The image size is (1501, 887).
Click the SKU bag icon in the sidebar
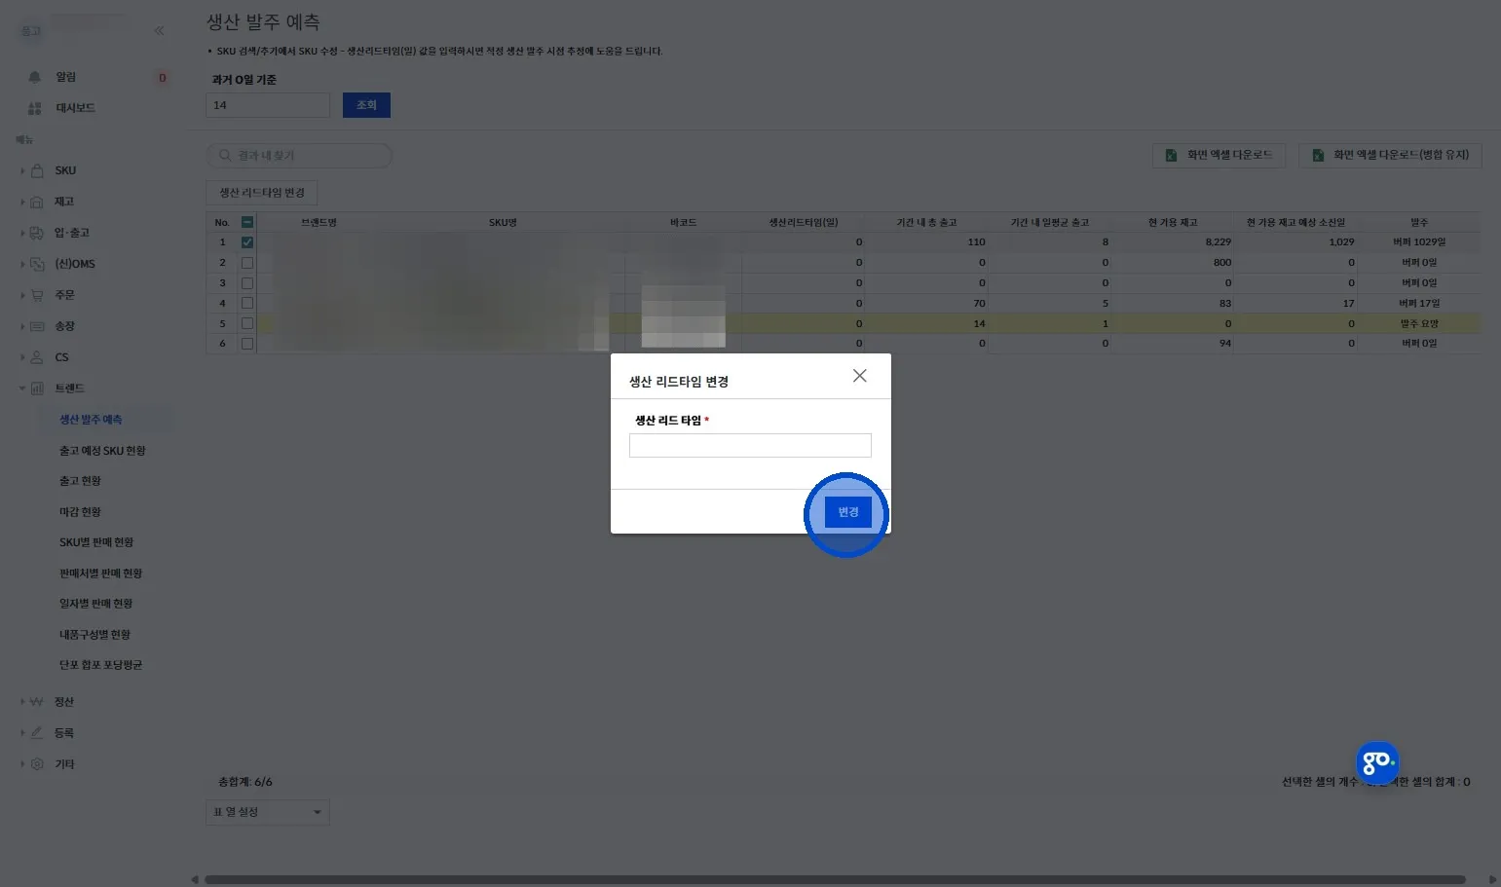tap(37, 170)
